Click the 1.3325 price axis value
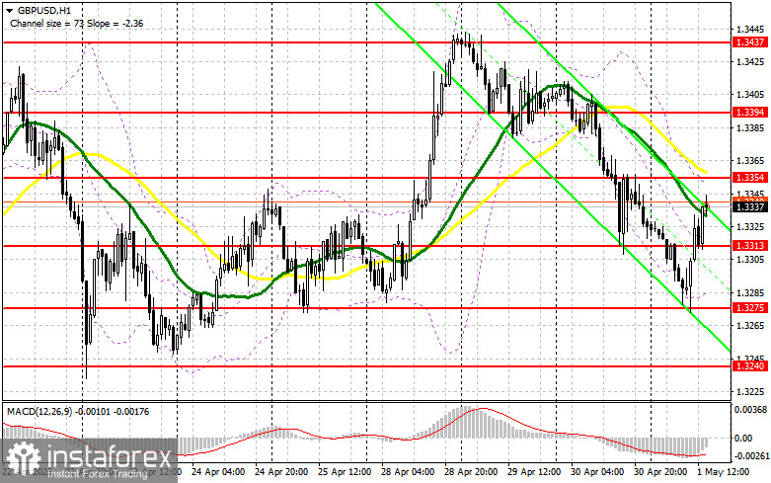This screenshot has height=483, width=771. (x=750, y=227)
